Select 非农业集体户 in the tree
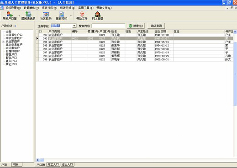Viewport: 237px width, 168px height. coord(14,45)
